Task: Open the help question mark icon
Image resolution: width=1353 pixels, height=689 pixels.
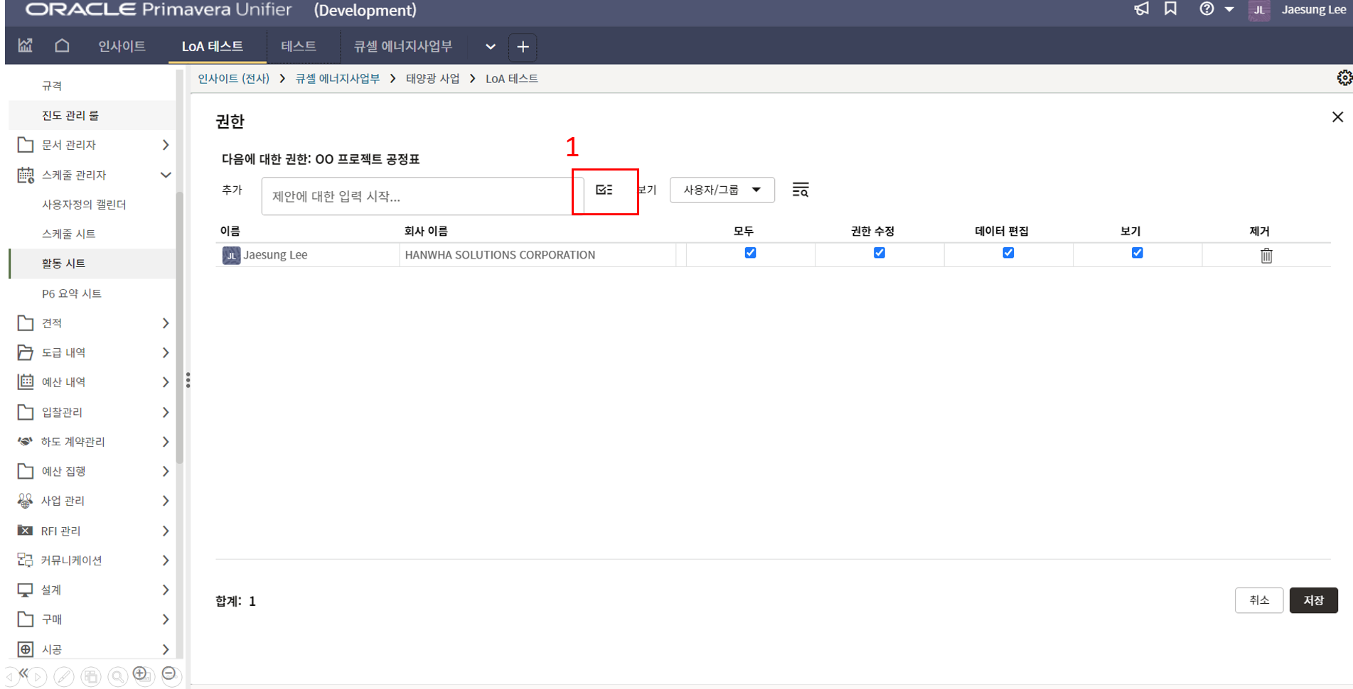Action: pyautogui.click(x=1207, y=9)
